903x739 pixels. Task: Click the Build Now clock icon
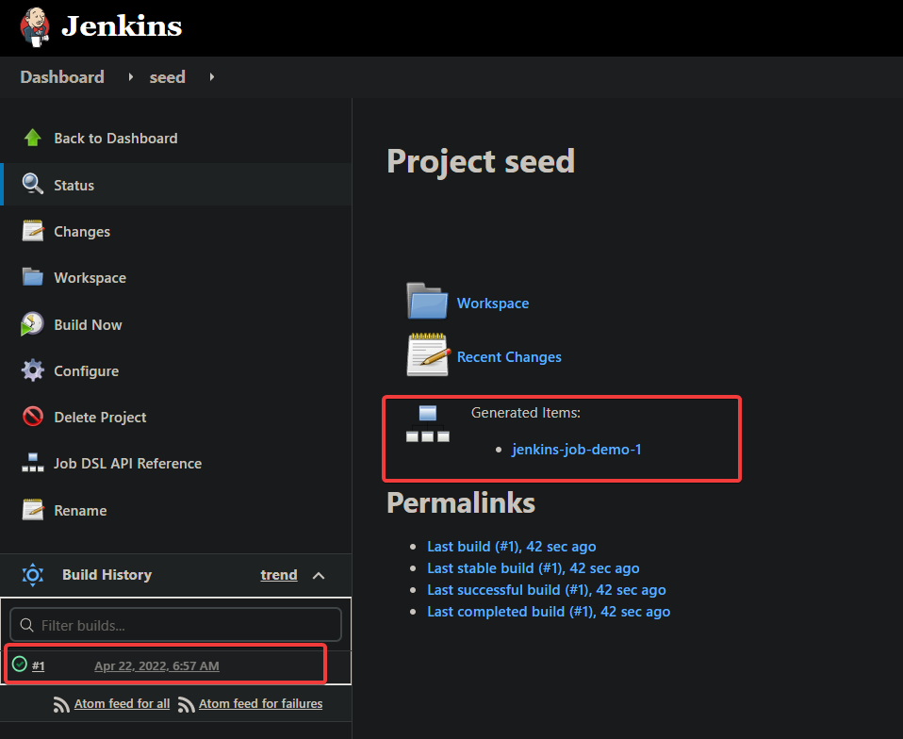(32, 323)
